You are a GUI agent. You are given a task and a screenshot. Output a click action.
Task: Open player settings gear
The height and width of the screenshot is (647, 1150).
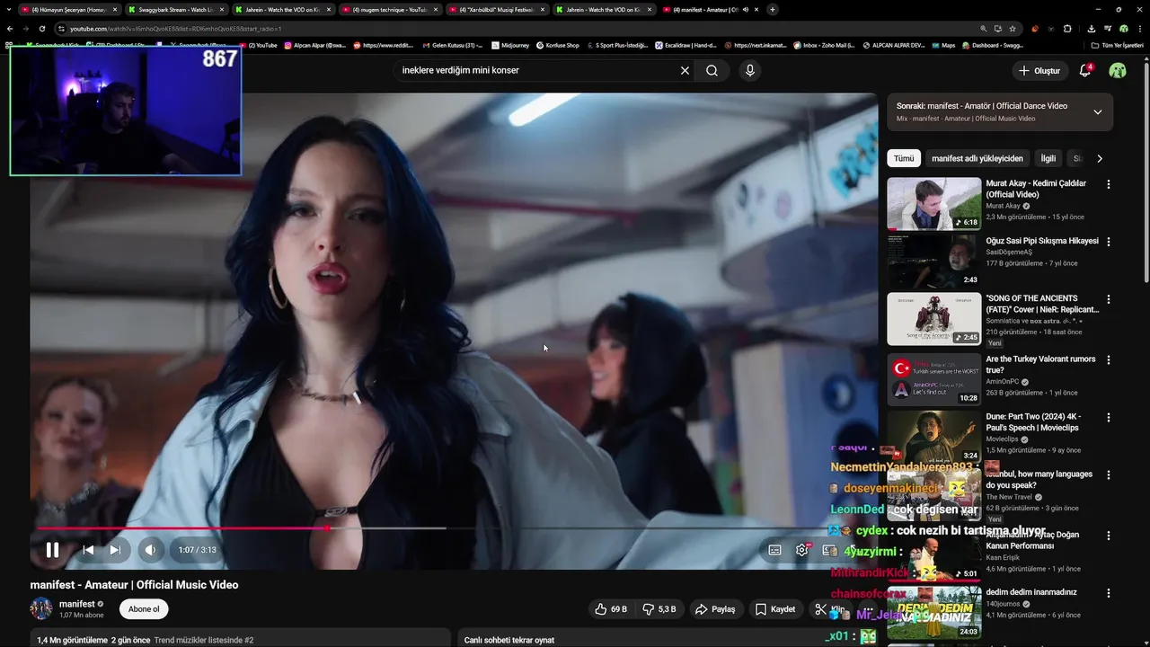pos(802,550)
